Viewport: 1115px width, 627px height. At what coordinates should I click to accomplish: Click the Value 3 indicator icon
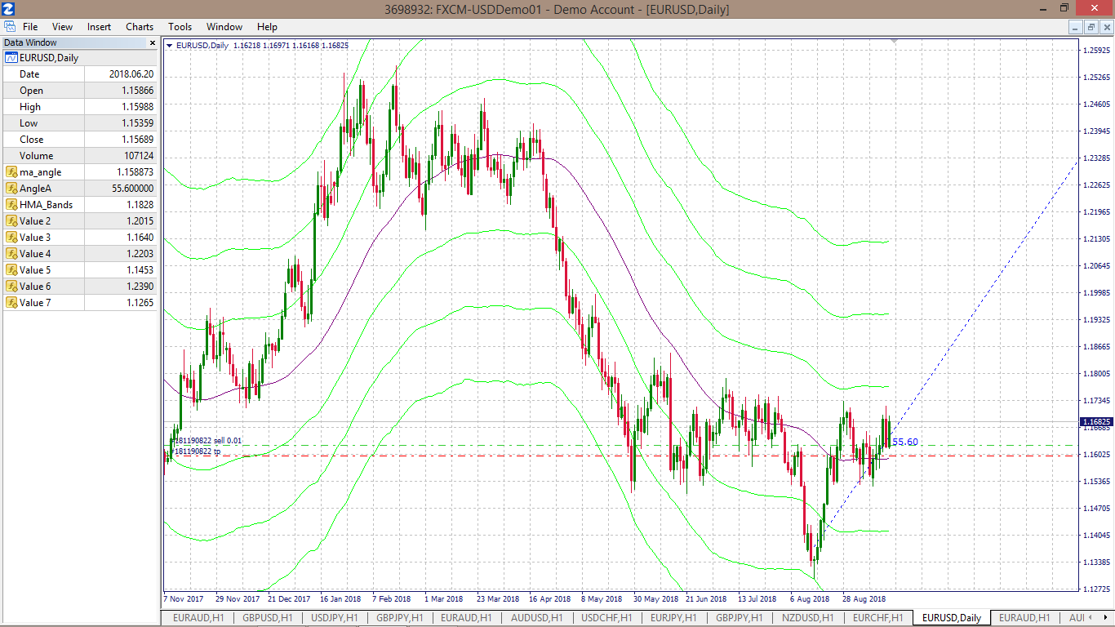[11, 238]
